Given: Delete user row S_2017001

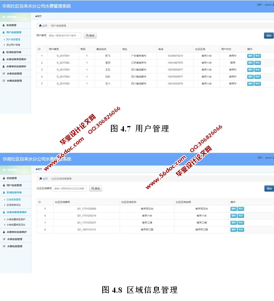Looking at the screenshot, I should (x=250, y=56).
